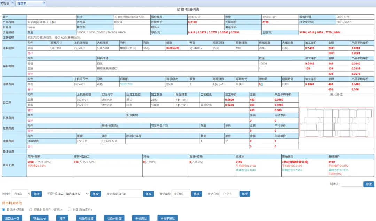This screenshot has height=221, width=376.
Task: Switch view with 切换简洁版 button
Action: 85,218
